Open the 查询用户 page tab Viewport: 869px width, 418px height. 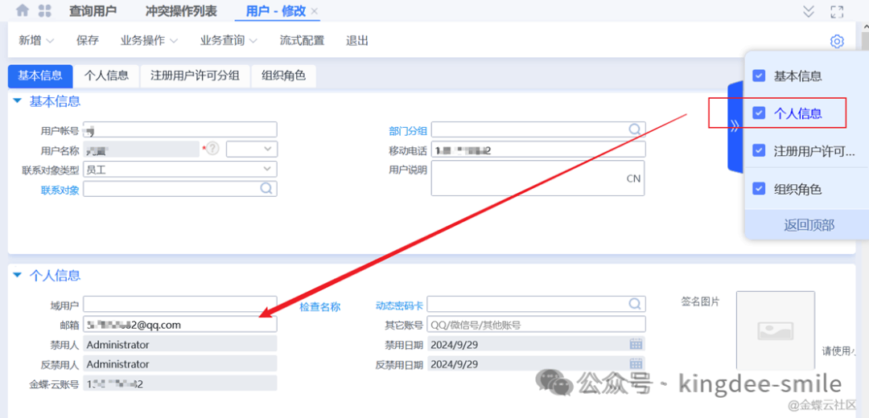pyautogui.click(x=93, y=11)
